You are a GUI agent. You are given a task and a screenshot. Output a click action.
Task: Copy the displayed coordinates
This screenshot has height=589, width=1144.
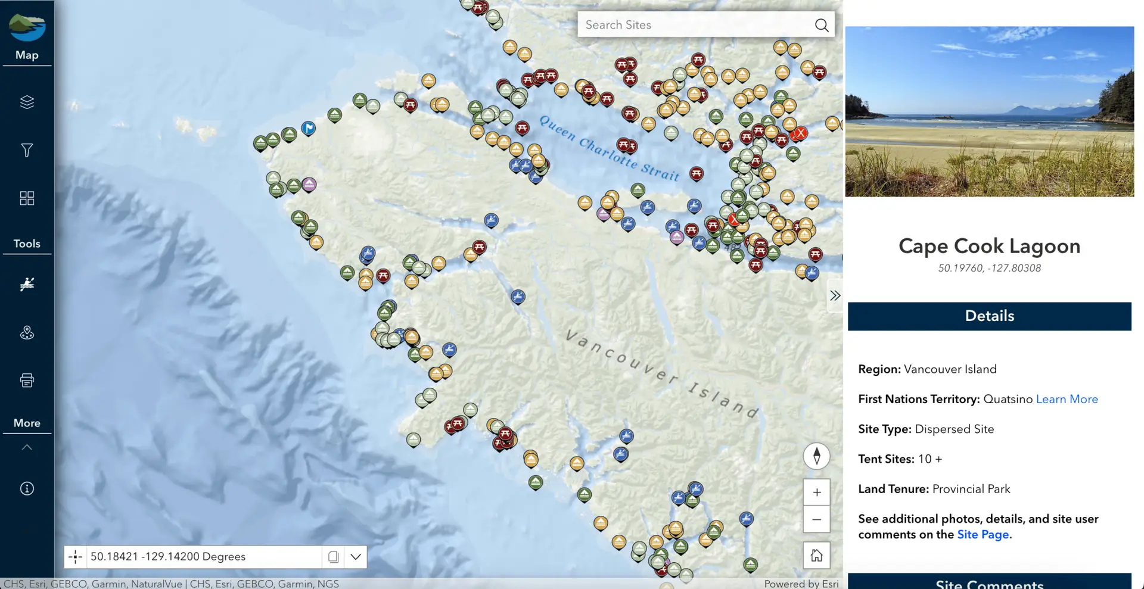[x=333, y=557]
